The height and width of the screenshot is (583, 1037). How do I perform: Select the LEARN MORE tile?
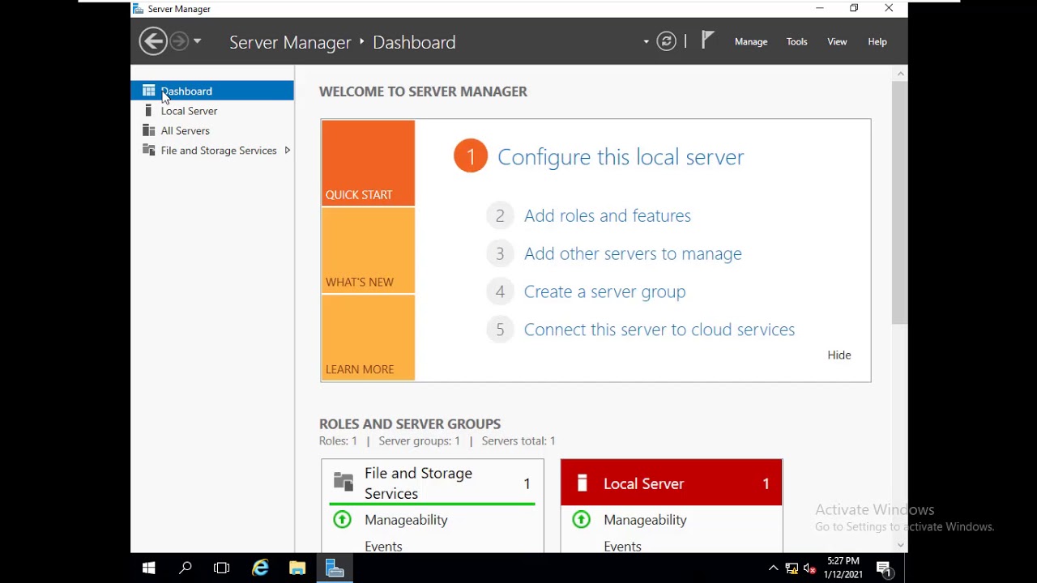coord(368,338)
